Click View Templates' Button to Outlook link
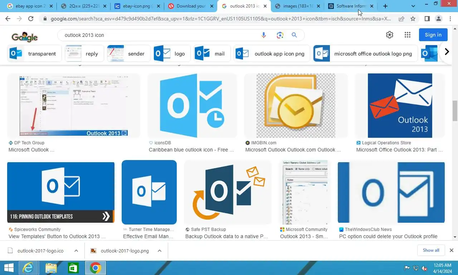Viewport: 458px width, 275px height. click(57, 236)
